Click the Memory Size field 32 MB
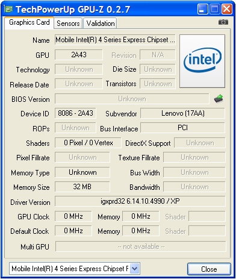236x279 pixels. (x=82, y=187)
